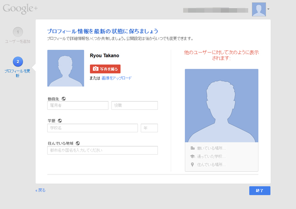Image resolution: width=296 pixels, height=209 pixels.
Task: Click the プロフィール情報を最新の状態に保ちましょう heading
Action: point(103,31)
